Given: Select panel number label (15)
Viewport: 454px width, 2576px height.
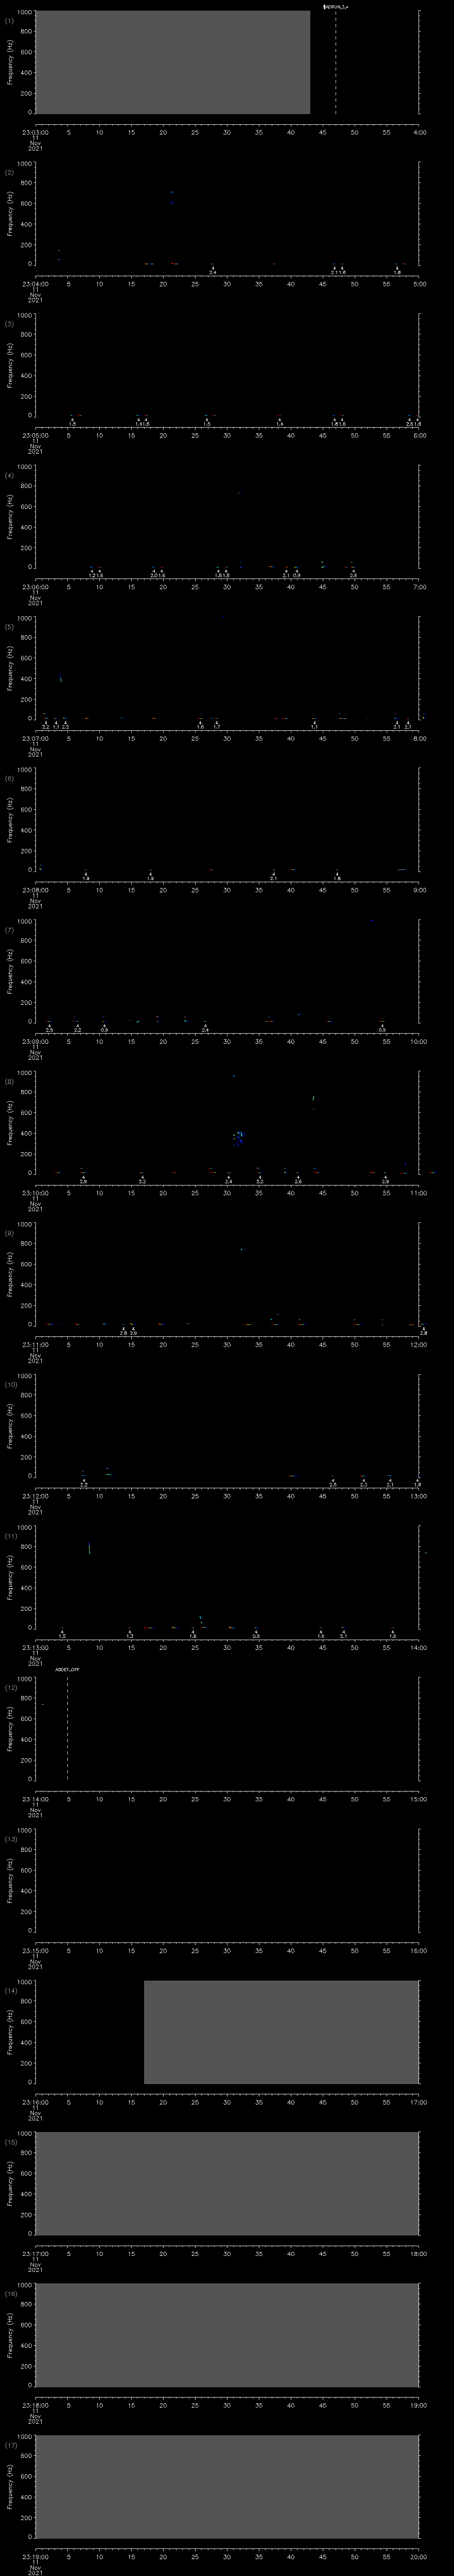Looking at the screenshot, I should click(x=10, y=2141).
